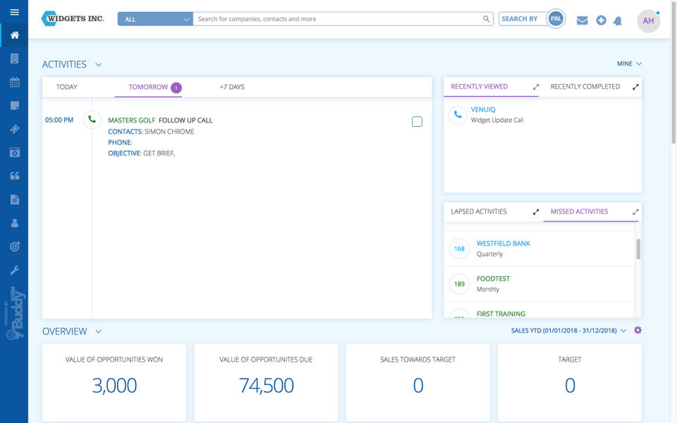Open the wrench settings icon in sidebar
The width and height of the screenshot is (677, 423).
click(x=15, y=270)
